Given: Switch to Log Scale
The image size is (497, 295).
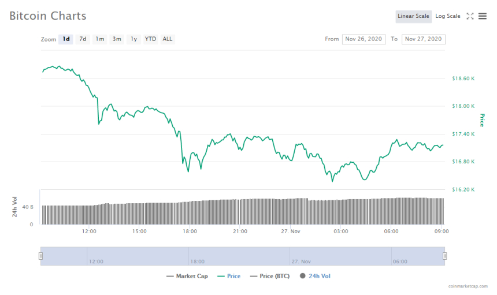Looking at the screenshot, I should tap(448, 16).
